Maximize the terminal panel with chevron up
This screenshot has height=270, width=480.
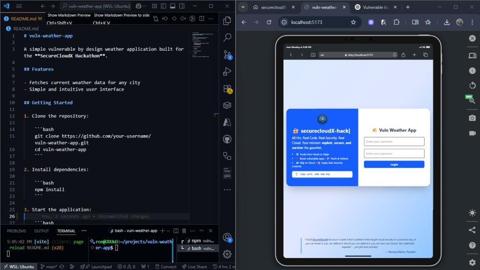click(x=202, y=231)
